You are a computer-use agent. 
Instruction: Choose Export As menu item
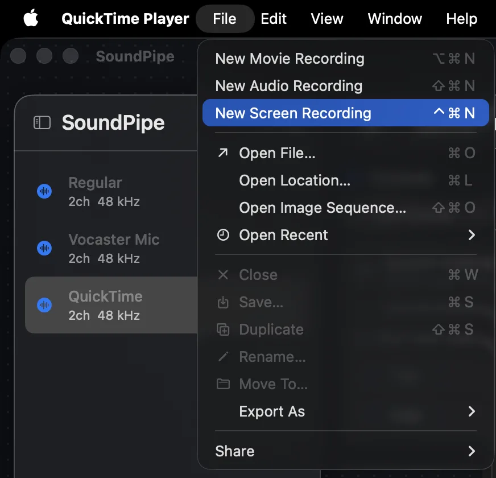pos(346,411)
